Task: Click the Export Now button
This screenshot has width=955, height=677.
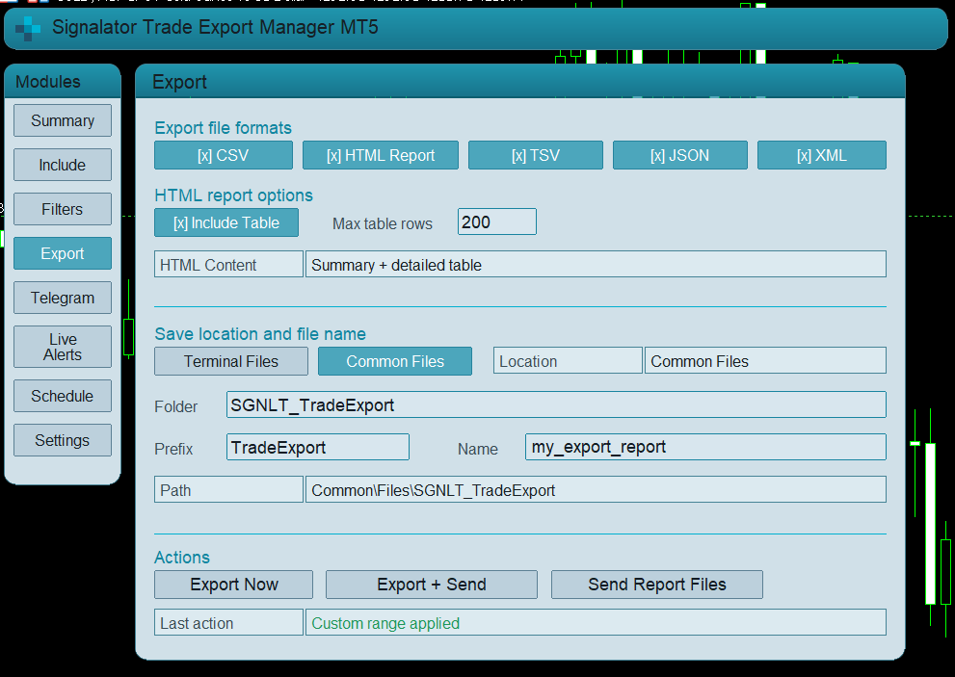Action: pos(234,585)
